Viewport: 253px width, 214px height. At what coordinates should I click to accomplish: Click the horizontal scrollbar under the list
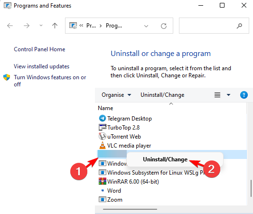[x=130, y=209]
